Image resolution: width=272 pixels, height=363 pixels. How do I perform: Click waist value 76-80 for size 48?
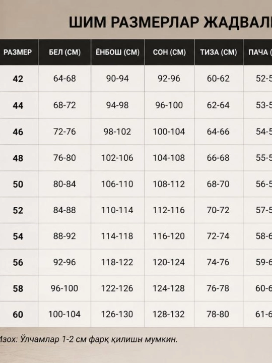pos(64,158)
